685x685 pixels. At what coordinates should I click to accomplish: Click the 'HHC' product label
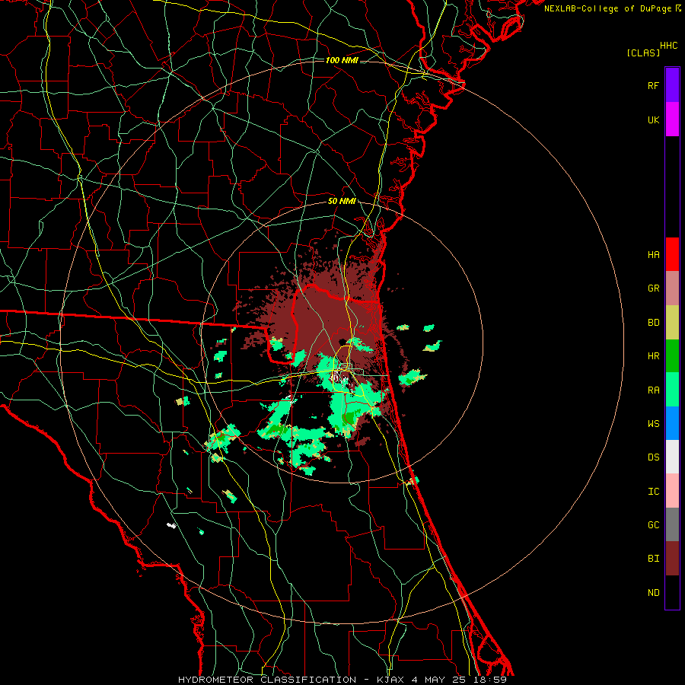coord(669,46)
